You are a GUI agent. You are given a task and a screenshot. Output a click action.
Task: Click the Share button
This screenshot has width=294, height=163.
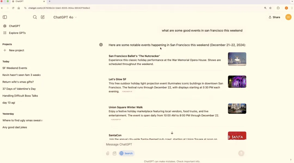tap(274, 17)
